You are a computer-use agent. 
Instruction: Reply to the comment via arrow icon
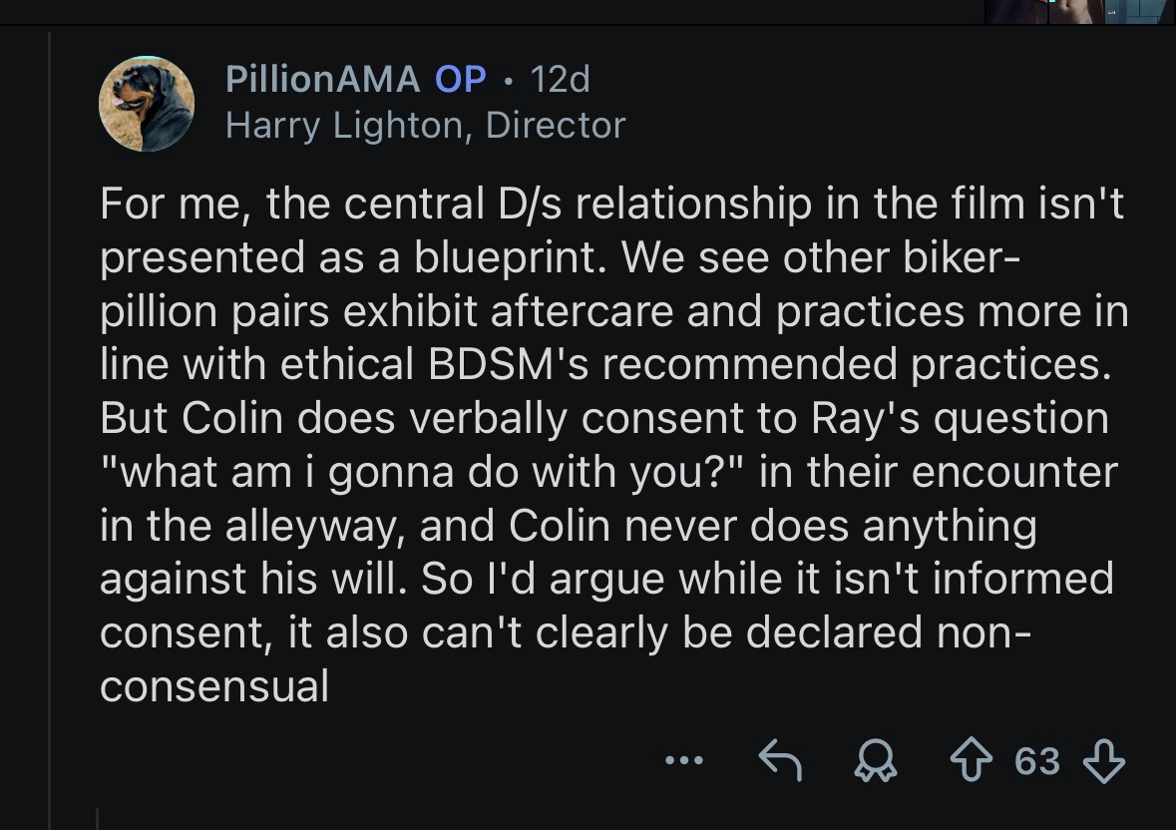tap(780, 762)
